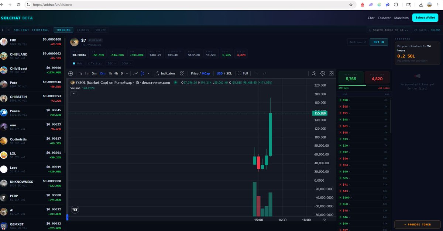The image size is (443, 231).
Task: Switch chart to Price mode
Action: coord(195,73)
